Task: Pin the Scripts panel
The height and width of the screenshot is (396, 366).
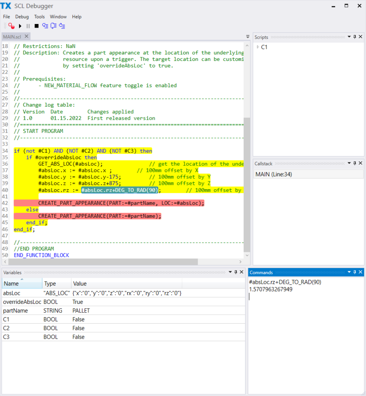Action: [x=355, y=37]
